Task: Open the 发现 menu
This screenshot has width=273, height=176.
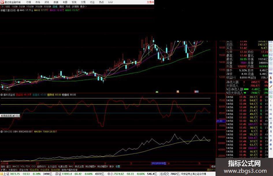Action: click(x=74, y=2)
